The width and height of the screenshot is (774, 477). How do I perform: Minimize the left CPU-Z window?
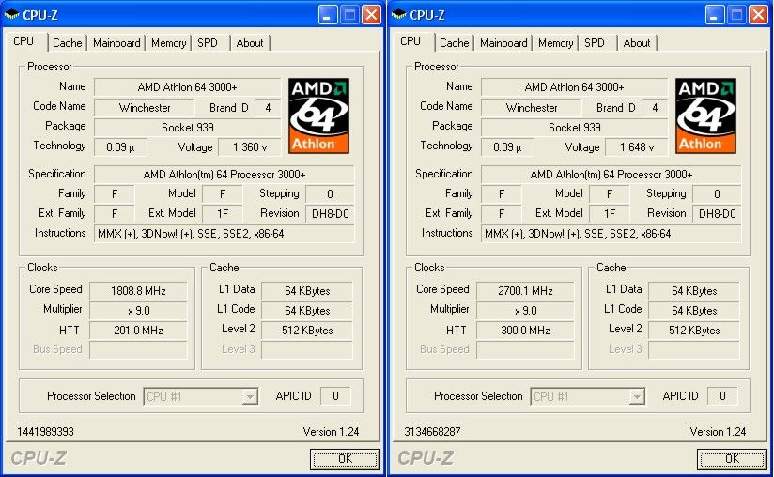point(328,15)
